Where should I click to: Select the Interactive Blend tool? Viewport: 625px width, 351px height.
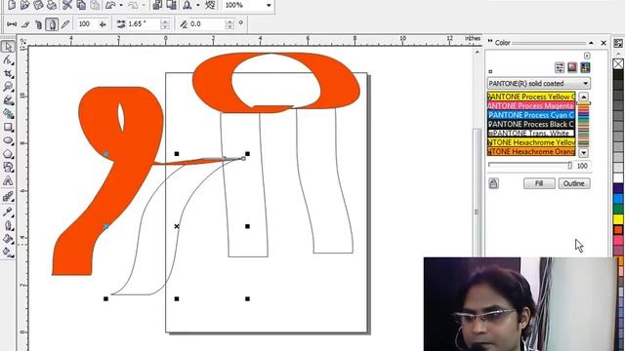pyautogui.click(x=8, y=197)
